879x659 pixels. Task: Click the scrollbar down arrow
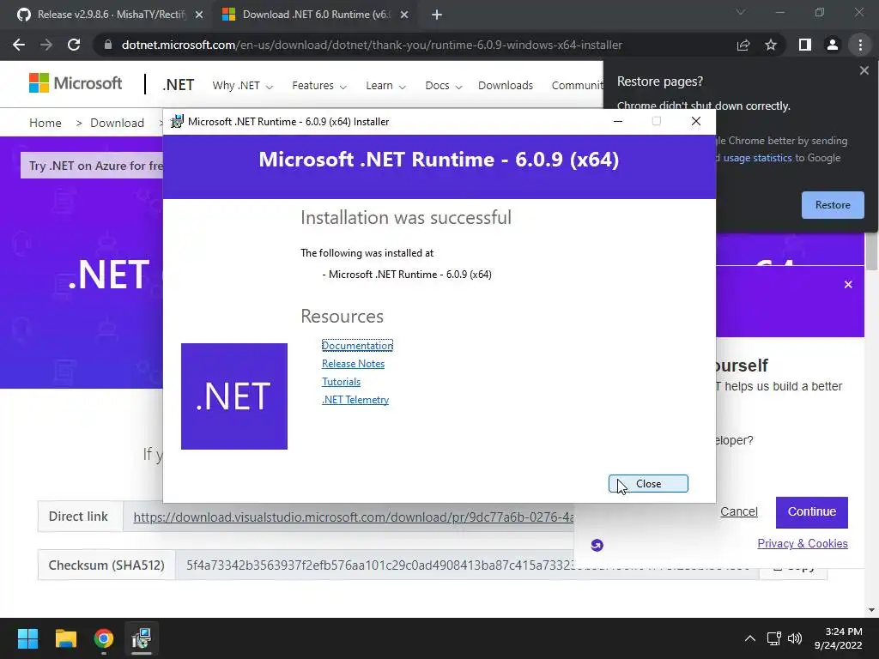click(871, 610)
